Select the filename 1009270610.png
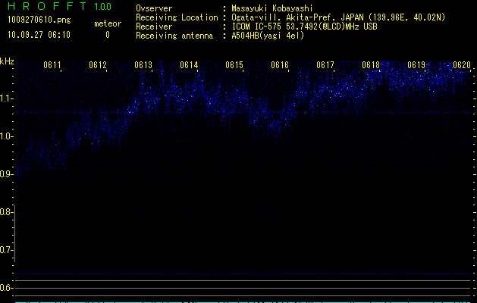Screen dimensions: 477x303 coord(39,20)
